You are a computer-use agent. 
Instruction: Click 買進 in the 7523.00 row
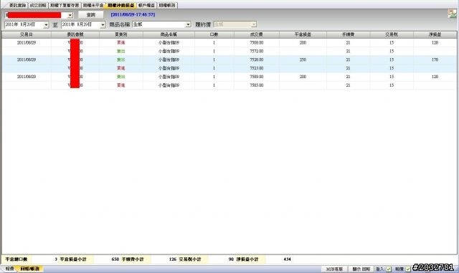pos(121,68)
